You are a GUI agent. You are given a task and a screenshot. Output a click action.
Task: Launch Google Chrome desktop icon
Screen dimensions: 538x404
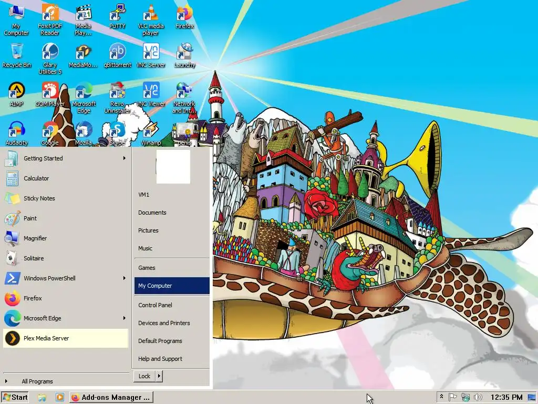[x=50, y=133]
